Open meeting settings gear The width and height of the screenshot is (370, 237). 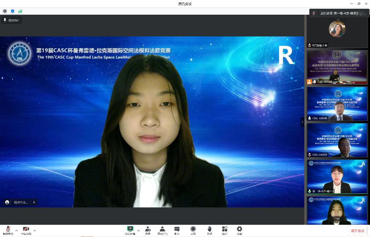click(x=239, y=230)
